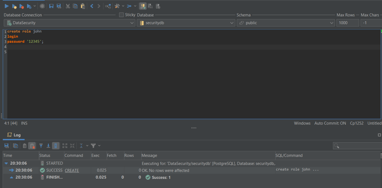
Task: Enable the Sticky checkbox
Action: click(x=121, y=15)
